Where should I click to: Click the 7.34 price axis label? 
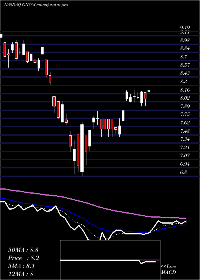click(x=185, y=139)
